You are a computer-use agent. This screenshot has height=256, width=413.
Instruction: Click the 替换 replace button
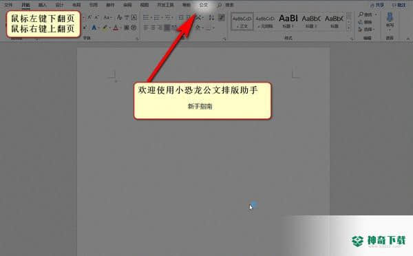366,22
